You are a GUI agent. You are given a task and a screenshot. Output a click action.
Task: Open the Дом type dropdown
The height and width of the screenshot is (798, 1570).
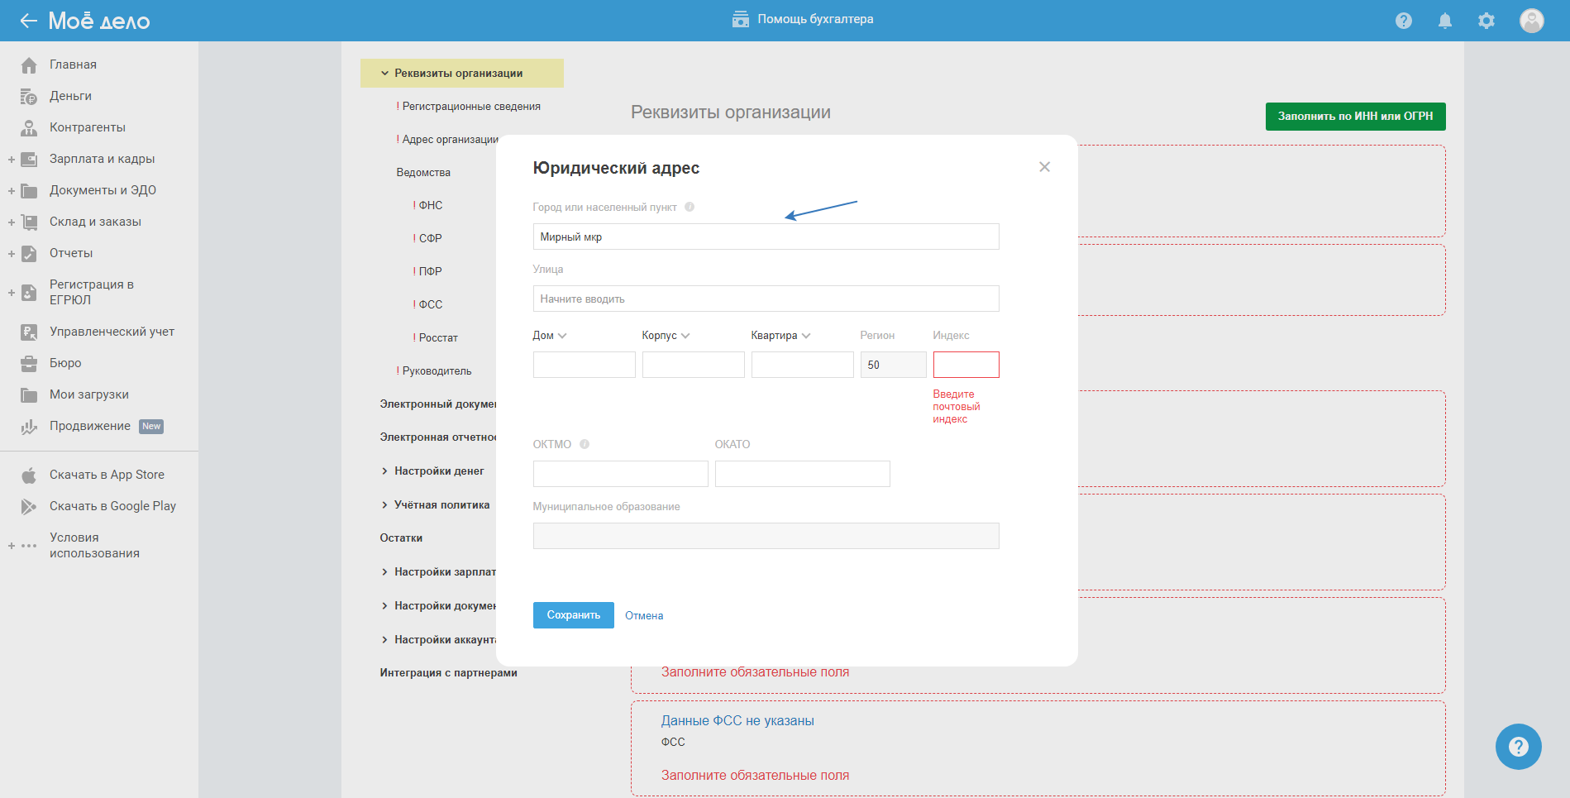(550, 336)
